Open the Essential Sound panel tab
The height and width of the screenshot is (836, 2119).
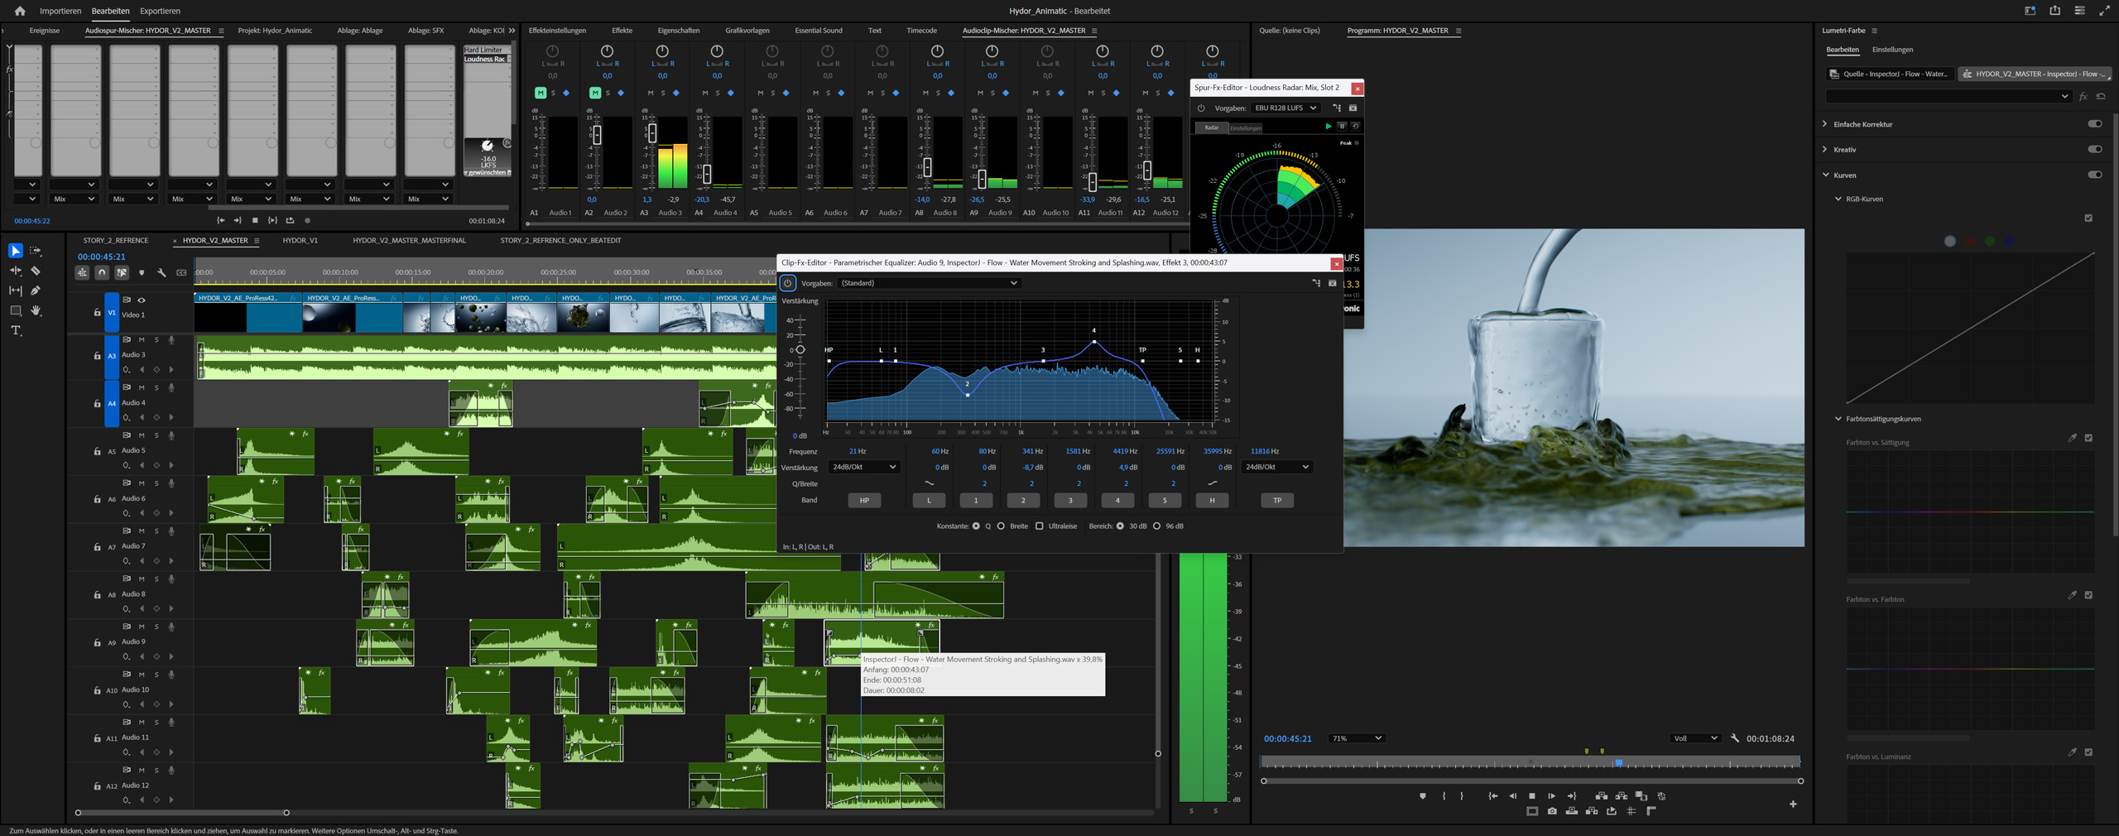click(x=818, y=30)
